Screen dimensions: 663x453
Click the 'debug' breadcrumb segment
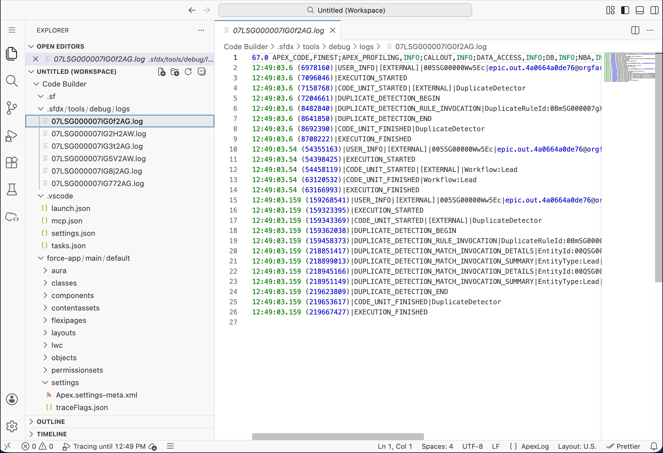pos(339,47)
